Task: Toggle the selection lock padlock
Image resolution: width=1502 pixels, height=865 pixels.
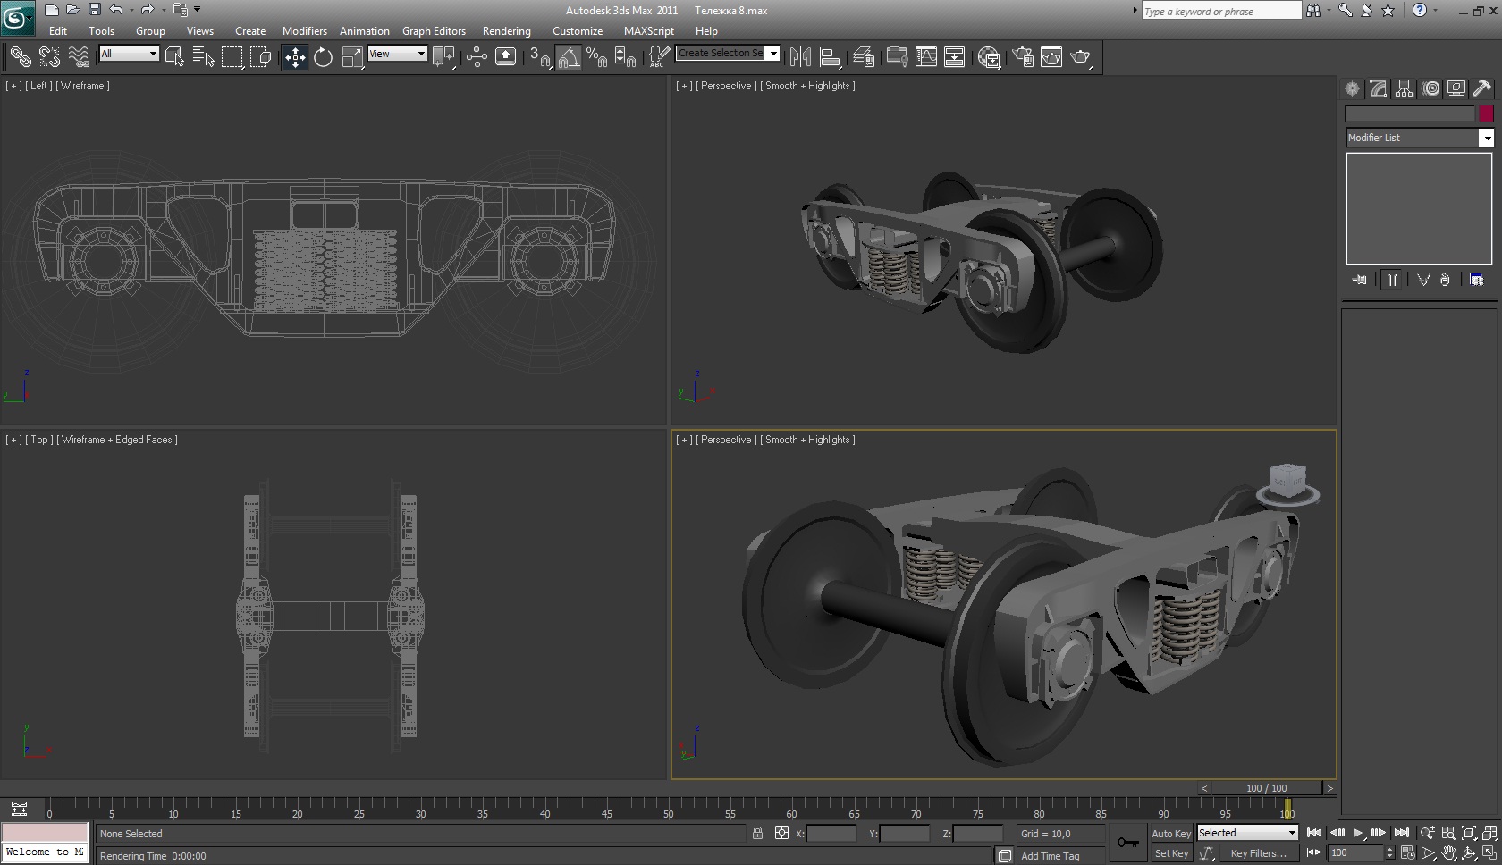Action: tap(757, 834)
